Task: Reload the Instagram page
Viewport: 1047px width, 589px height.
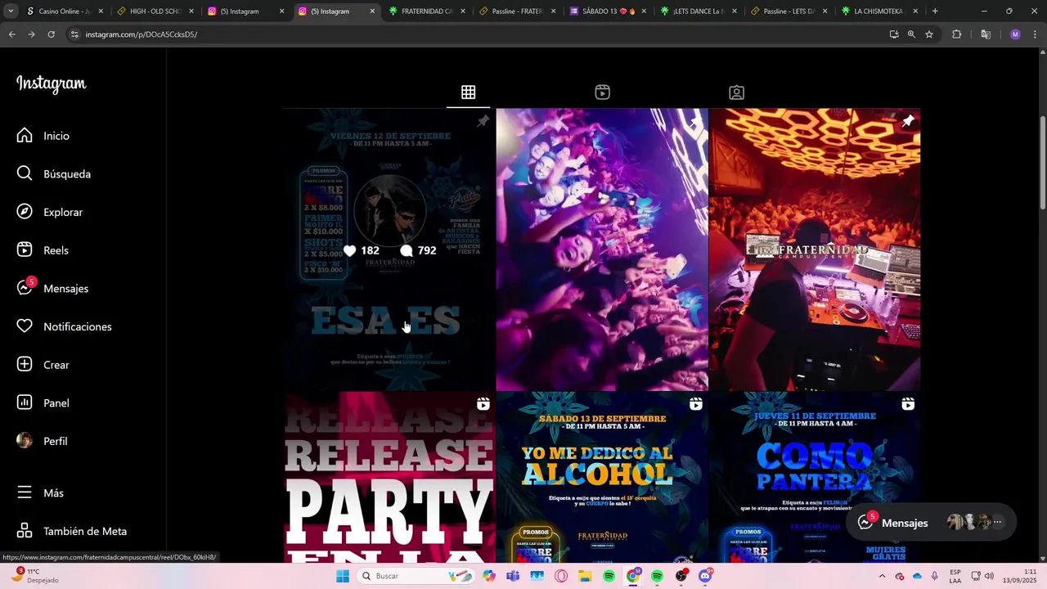Action: (51, 34)
